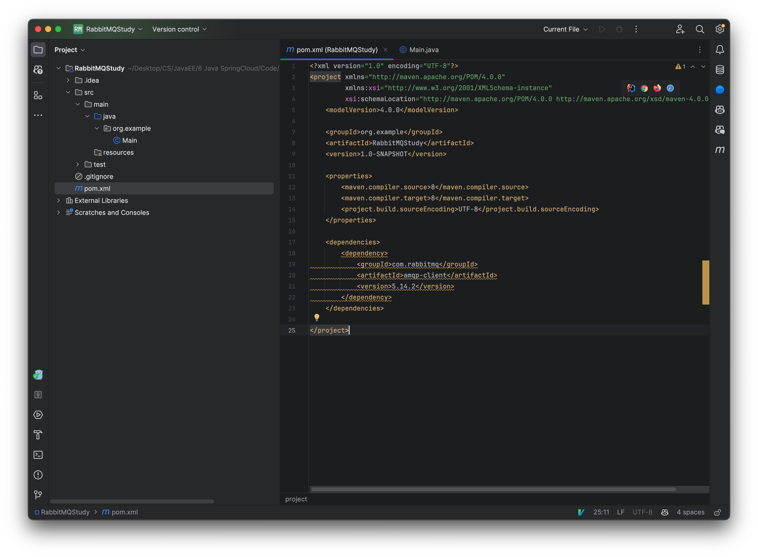This screenshot has height=557, width=758.
Task: Open the Terminal tool window
Action: click(38, 455)
